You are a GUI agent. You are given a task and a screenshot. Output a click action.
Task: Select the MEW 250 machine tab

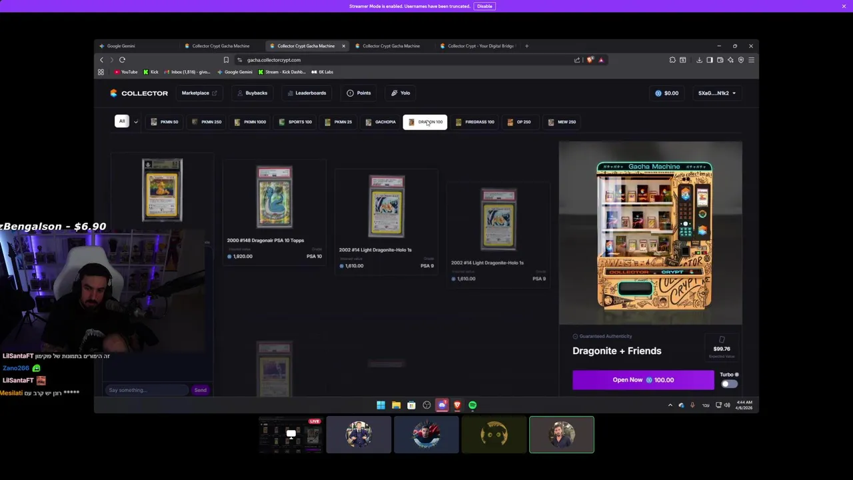[562, 122]
